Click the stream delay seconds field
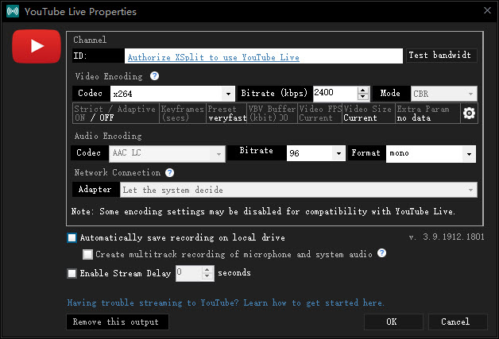 click(188, 273)
